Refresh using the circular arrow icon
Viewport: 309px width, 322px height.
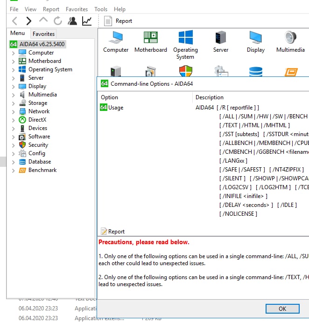click(58, 21)
